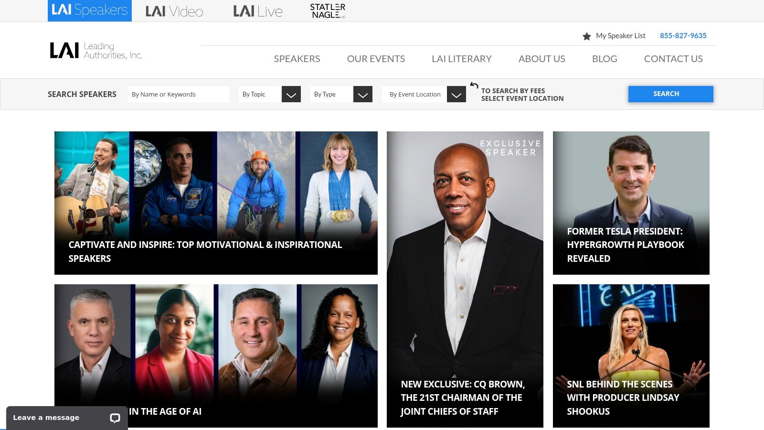Open the By Event Location dropdown
The width and height of the screenshot is (764, 430).
[424, 94]
